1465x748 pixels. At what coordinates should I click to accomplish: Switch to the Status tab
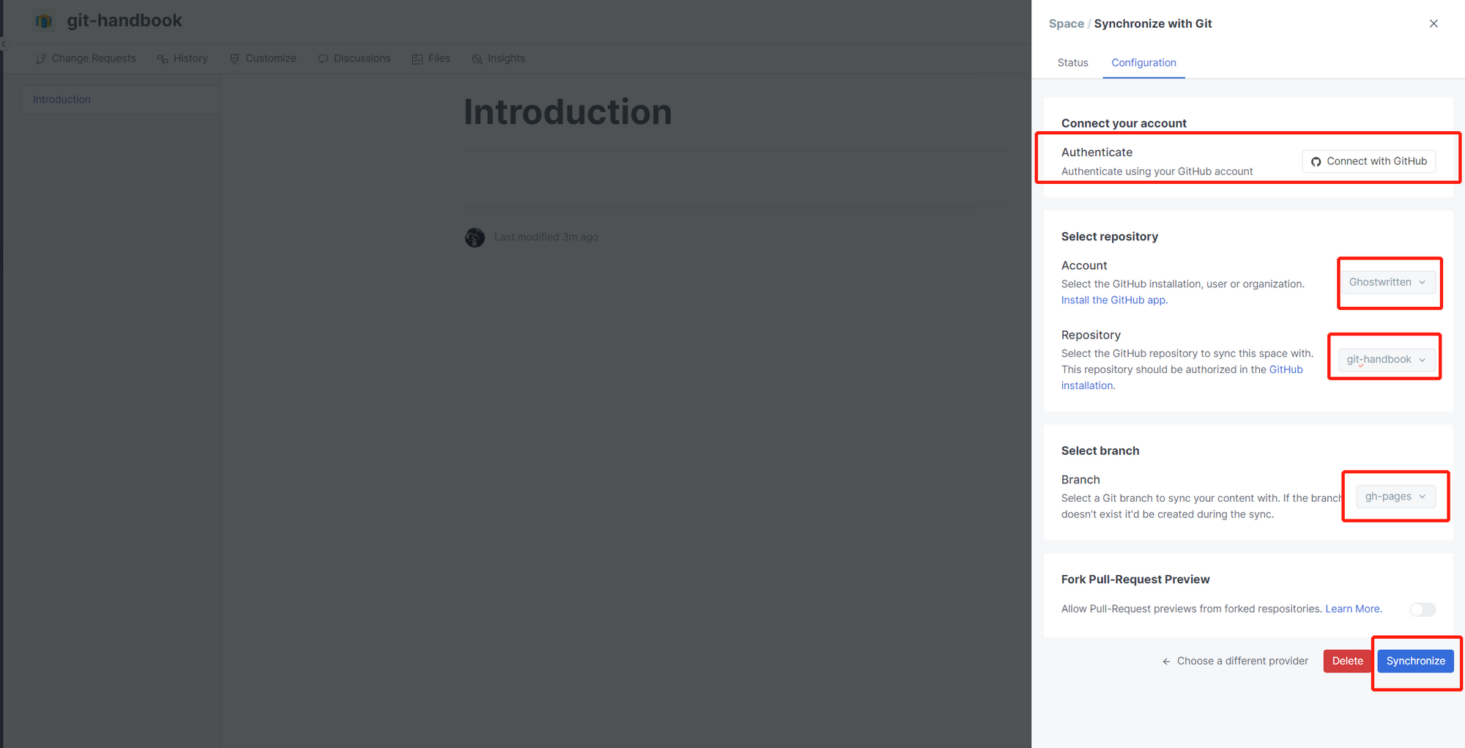[x=1072, y=63]
